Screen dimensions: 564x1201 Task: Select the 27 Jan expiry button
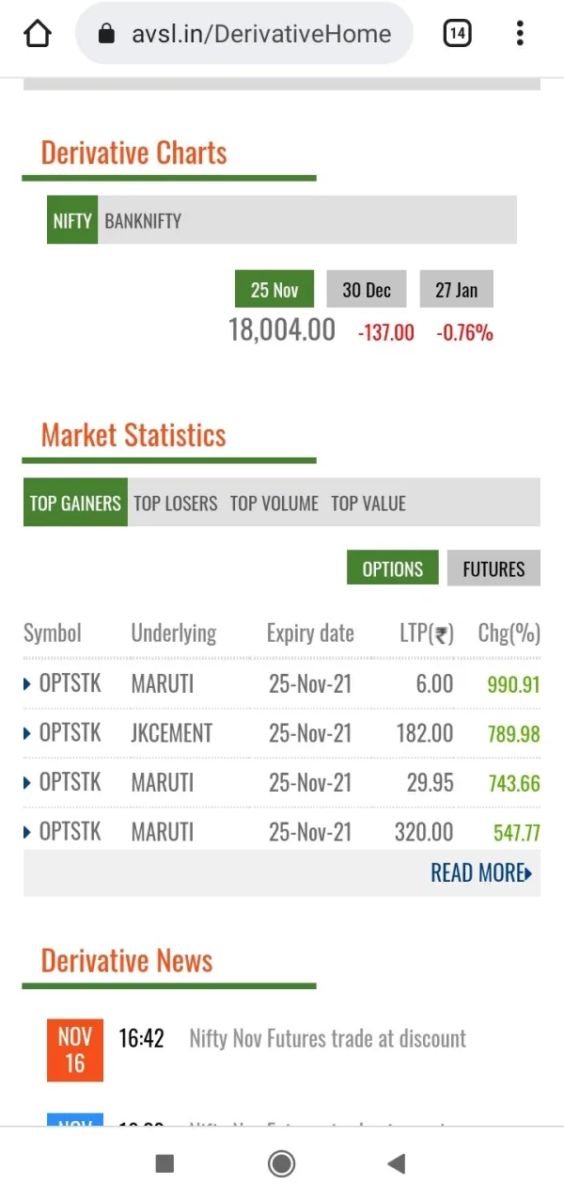(456, 289)
